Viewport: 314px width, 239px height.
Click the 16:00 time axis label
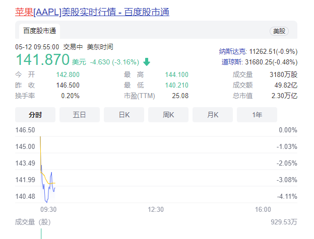coord(263,209)
